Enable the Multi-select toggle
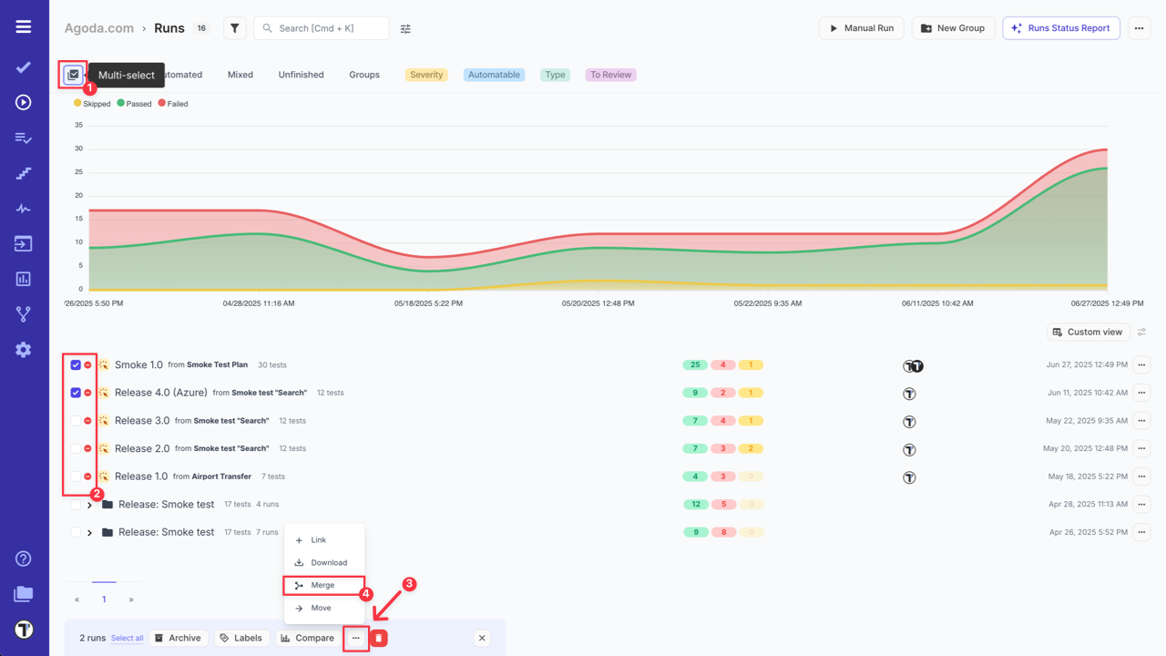This screenshot has height=656, width=1166. tap(73, 74)
